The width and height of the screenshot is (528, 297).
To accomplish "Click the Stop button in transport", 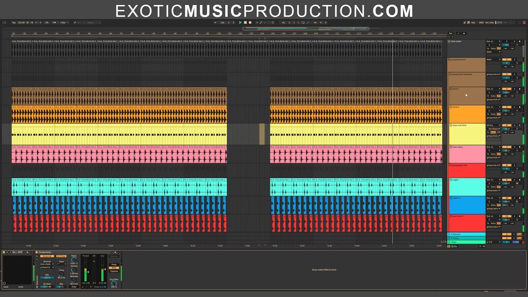I will coord(245,22).
